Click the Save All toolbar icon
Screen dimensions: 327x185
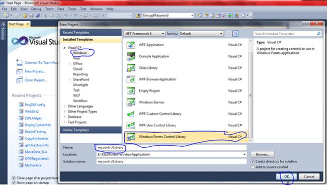[x=38, y=16]
